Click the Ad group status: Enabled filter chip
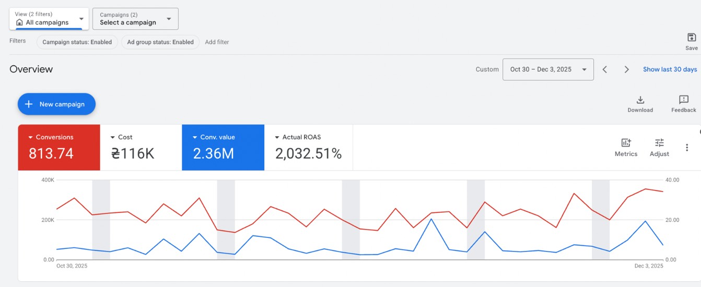 click(160, 42)
